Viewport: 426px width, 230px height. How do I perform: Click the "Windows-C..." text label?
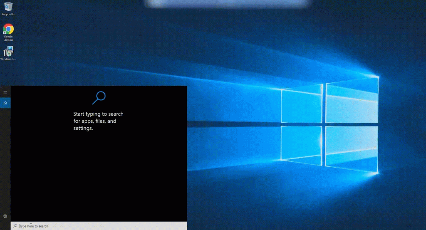pos(8,59)
